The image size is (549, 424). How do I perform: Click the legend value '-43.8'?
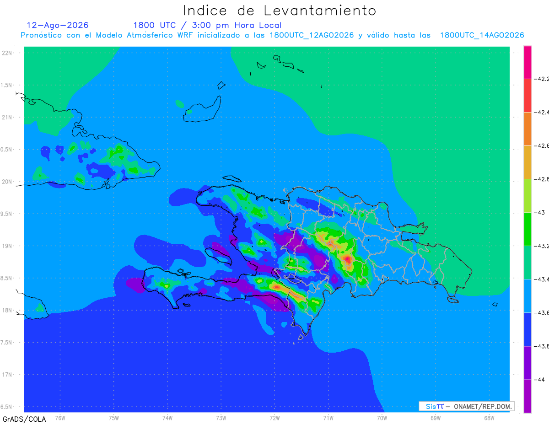click(542, 346)
